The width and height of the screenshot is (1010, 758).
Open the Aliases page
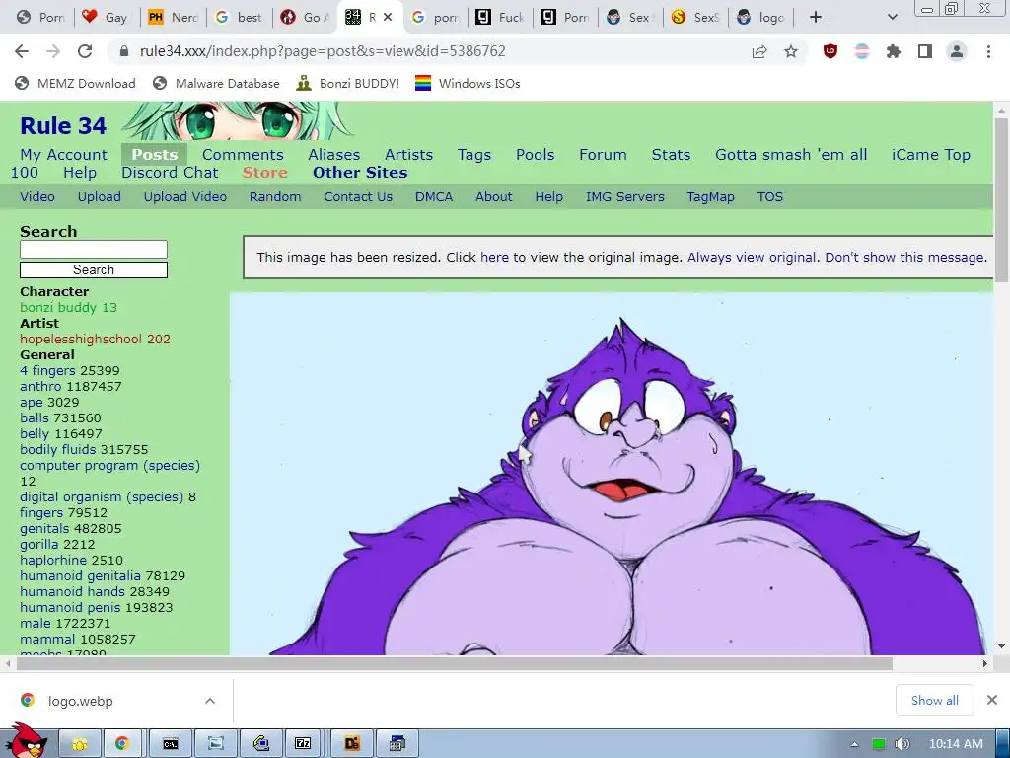[x=333, y=155]
